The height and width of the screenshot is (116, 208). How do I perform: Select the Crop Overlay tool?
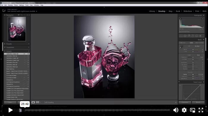pyautogui.click(x=181, y=36)
